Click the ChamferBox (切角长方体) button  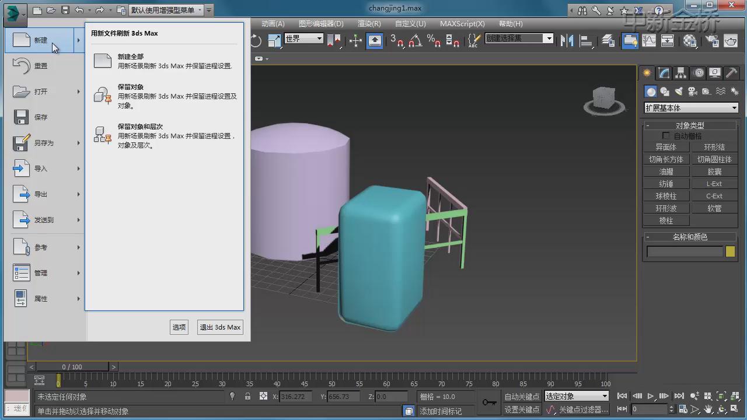click(666, 159)
